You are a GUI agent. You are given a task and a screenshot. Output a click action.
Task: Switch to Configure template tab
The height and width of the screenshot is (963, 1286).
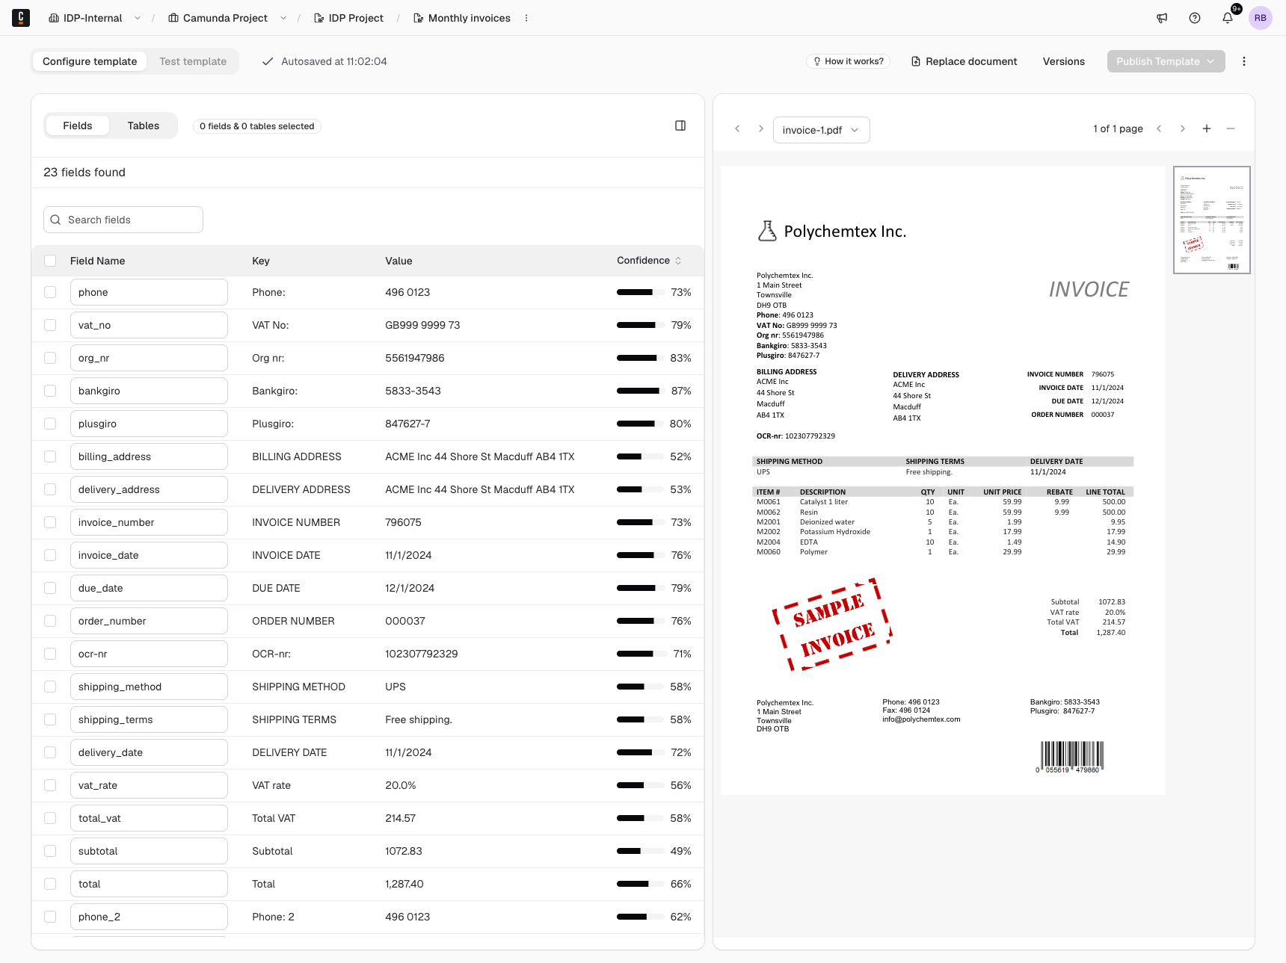[90, 61]
